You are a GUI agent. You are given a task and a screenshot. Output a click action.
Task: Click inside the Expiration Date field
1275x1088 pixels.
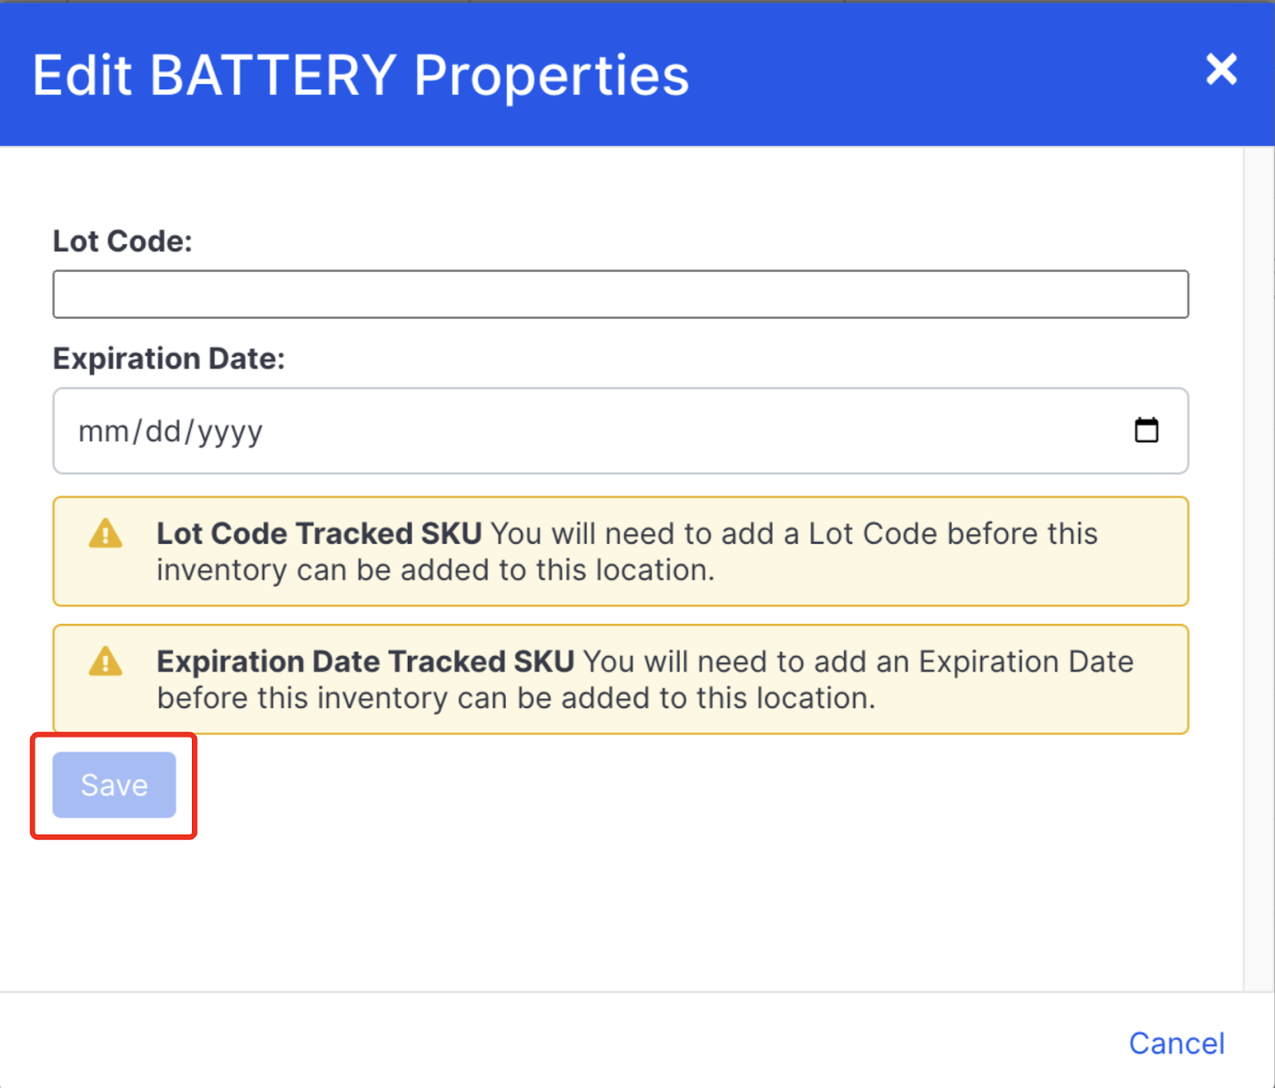point(621,431)
